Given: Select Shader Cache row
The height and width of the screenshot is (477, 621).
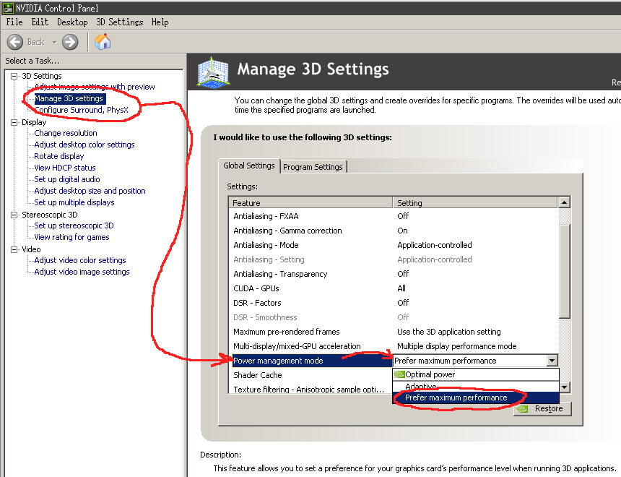Looking at the screenshot, I should (311, 375).
